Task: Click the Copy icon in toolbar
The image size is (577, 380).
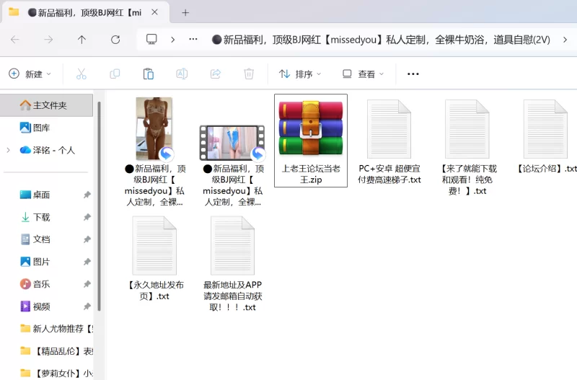Action: pyautogui.click(x=115, y=74)
